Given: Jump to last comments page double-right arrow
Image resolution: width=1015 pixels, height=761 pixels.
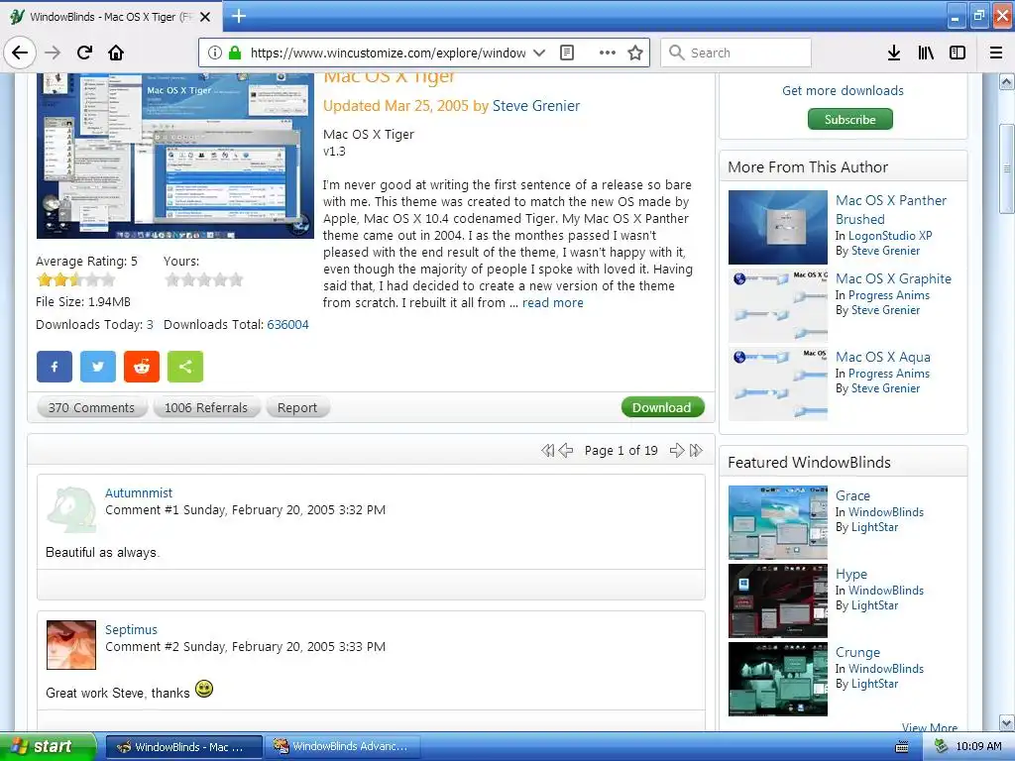Looking at the screenshot, I should point(696,451).
